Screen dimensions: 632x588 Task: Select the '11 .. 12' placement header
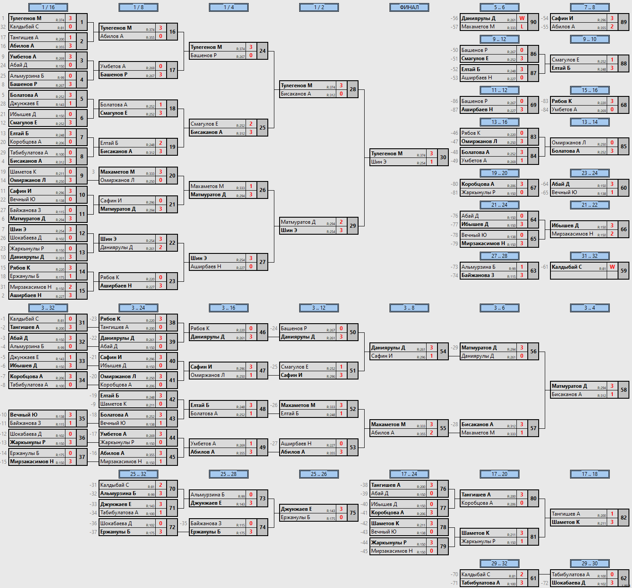(499, 90)
